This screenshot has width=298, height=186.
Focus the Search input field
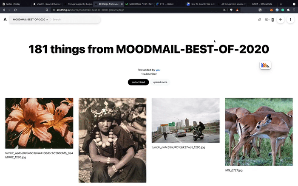(75, 20)
